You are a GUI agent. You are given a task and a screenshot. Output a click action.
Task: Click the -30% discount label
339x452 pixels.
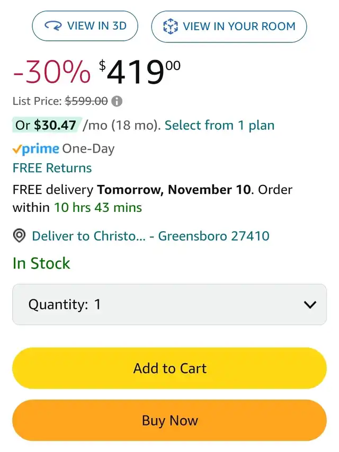point(51,73)
